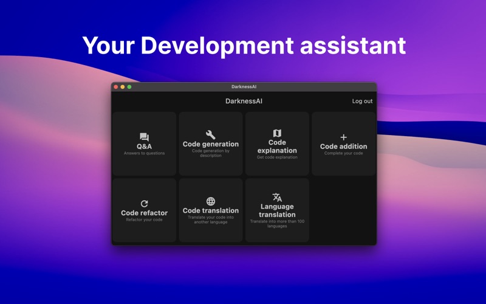Click 'Get code explanation' subtitle
486x304 pixels.
[x=277, y=157]
